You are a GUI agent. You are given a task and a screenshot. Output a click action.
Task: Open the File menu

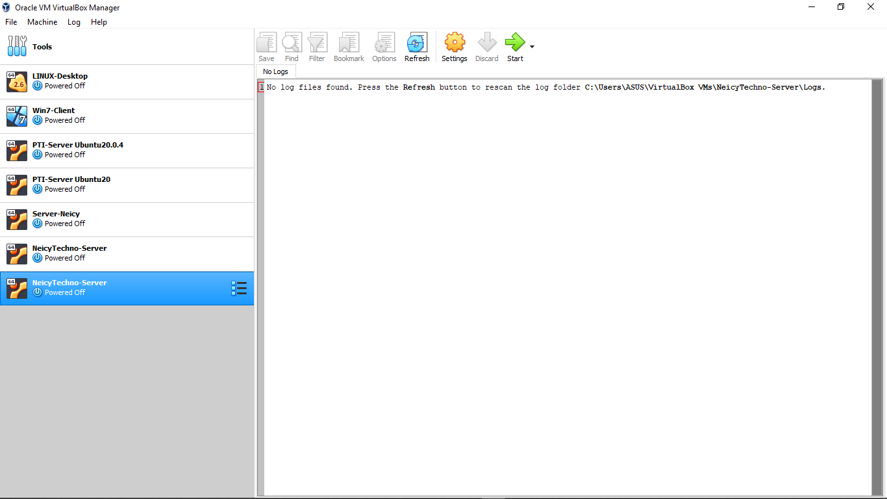click(x=11, y=22)
